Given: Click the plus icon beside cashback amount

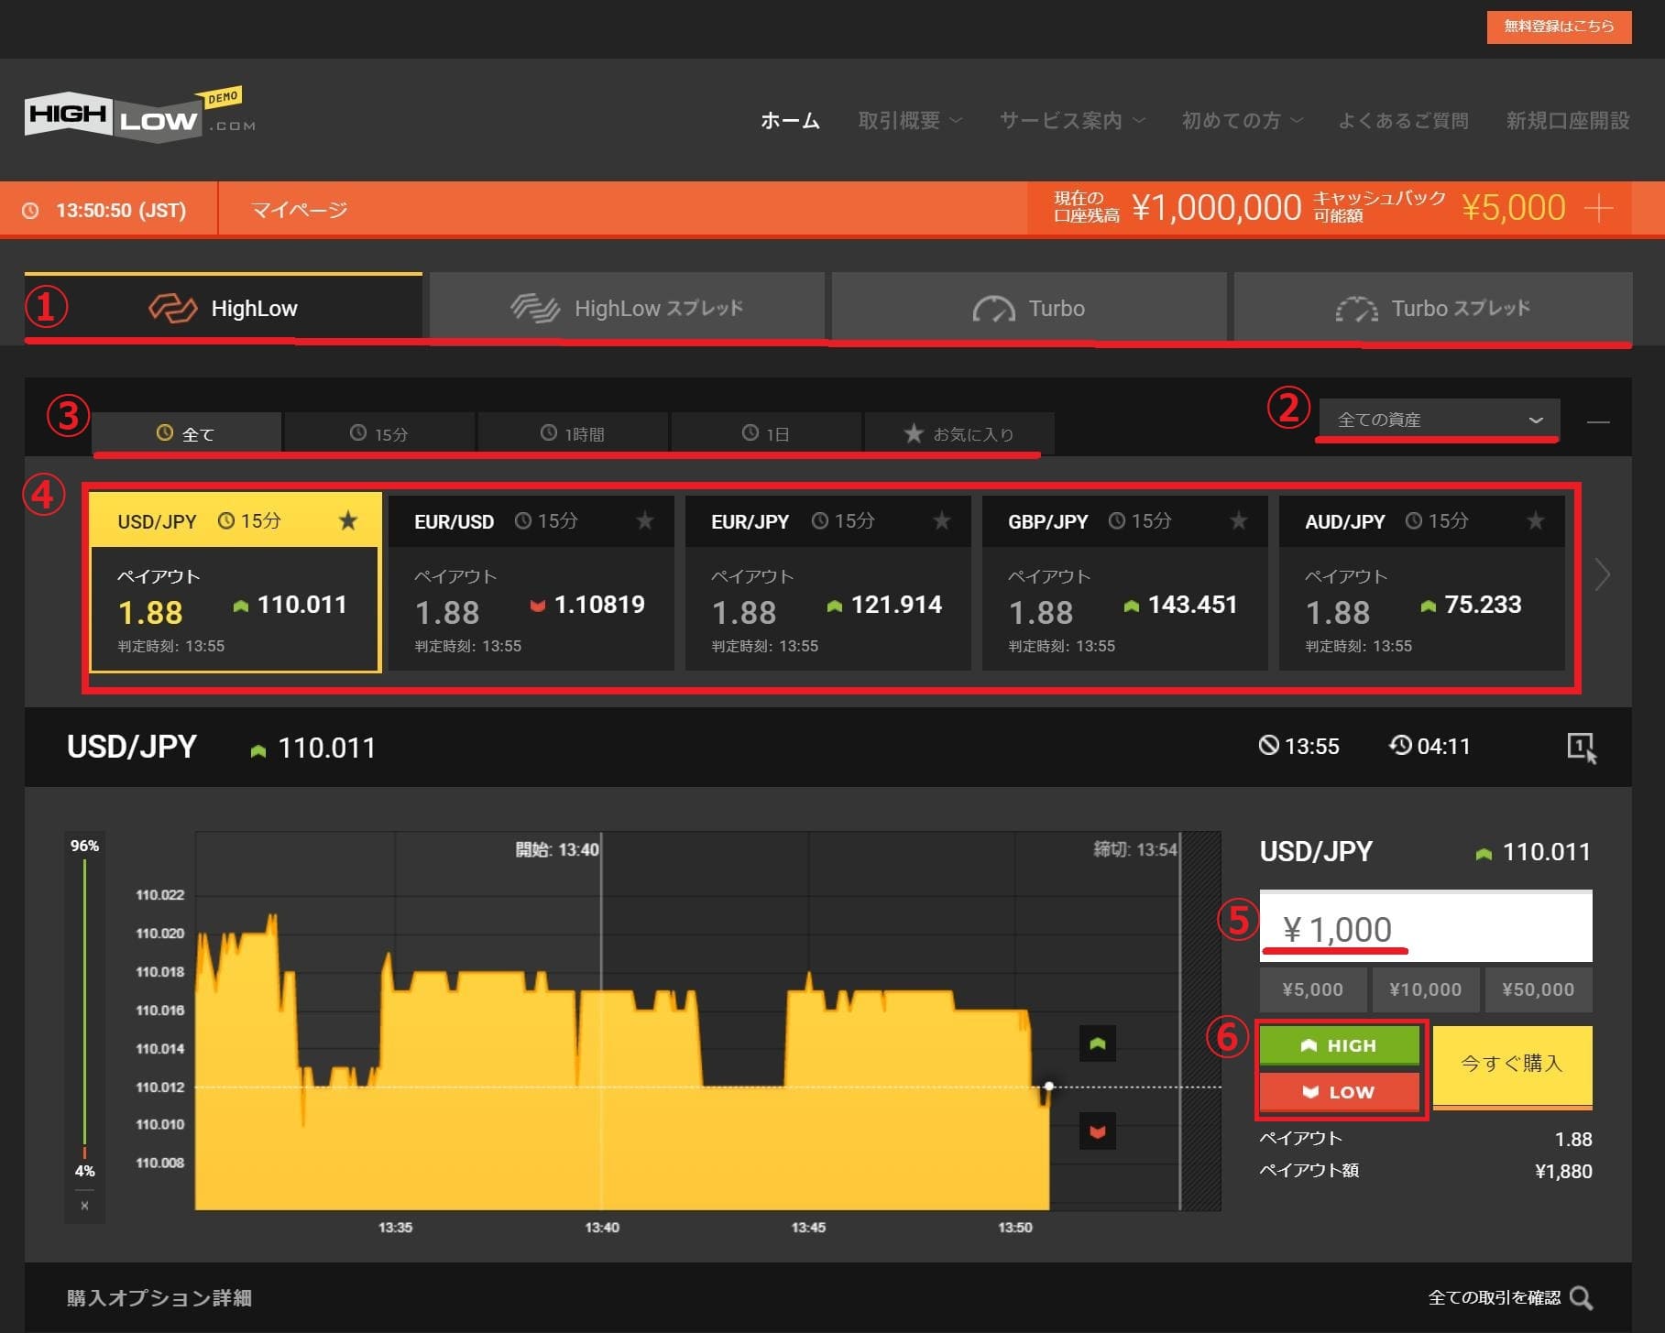Looking at the screenshot, I should pos(1599,209).
